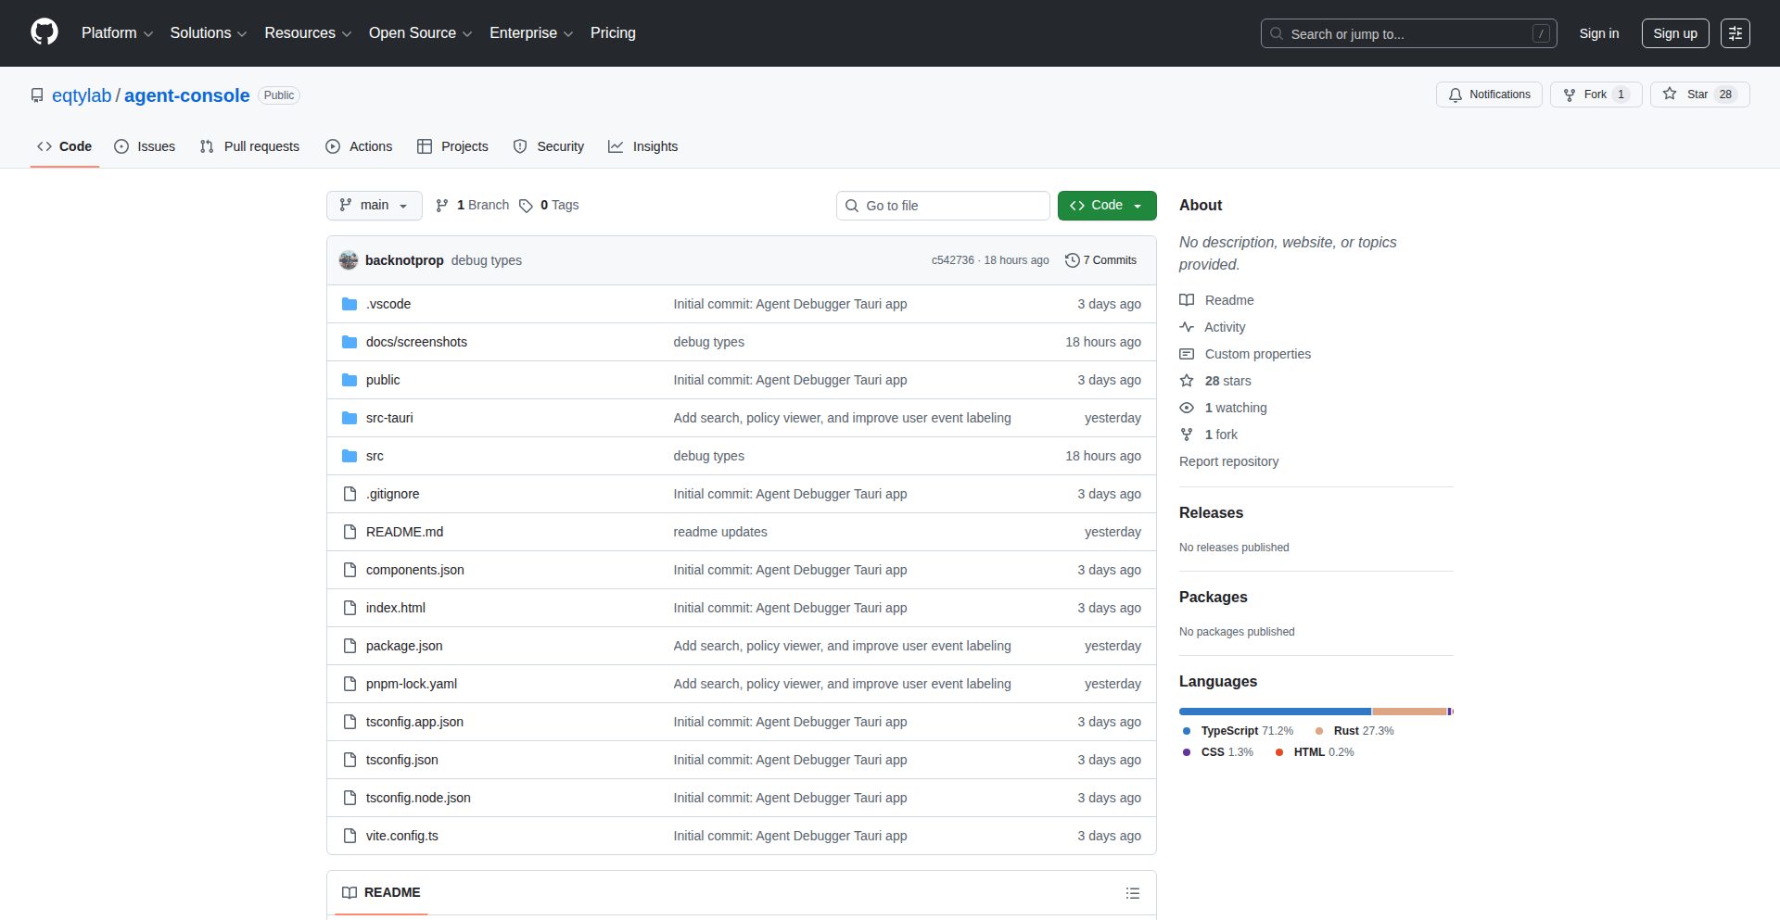Image resolution: width=1780 pixels, height=920 pixels.
Task: Click the eye icon for 1 watching
Action: tap(1187, 408)
